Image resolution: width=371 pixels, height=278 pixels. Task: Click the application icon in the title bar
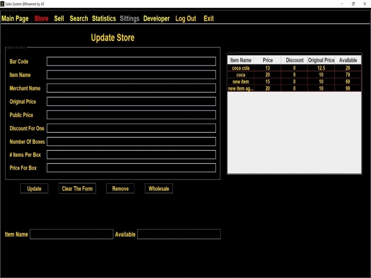click(3, 4)
